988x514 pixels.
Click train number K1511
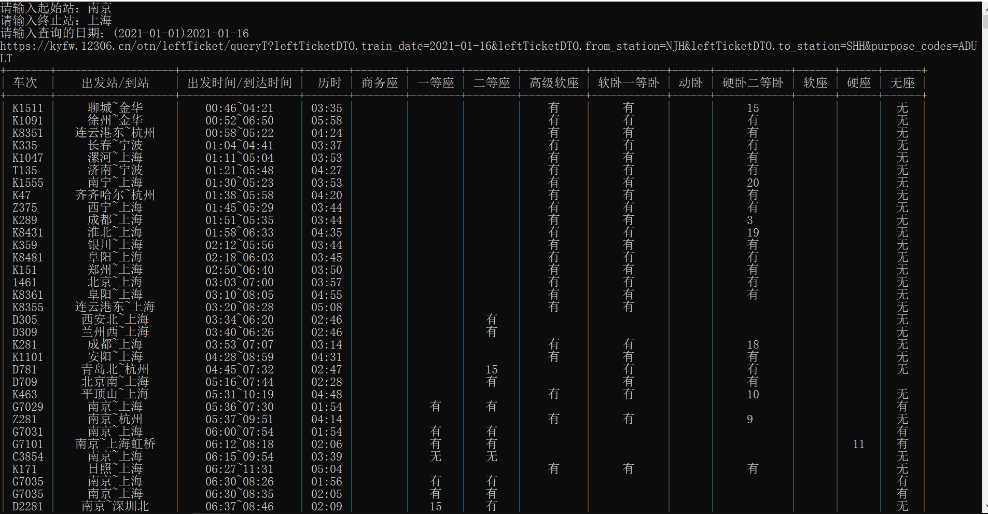(28, 108)
